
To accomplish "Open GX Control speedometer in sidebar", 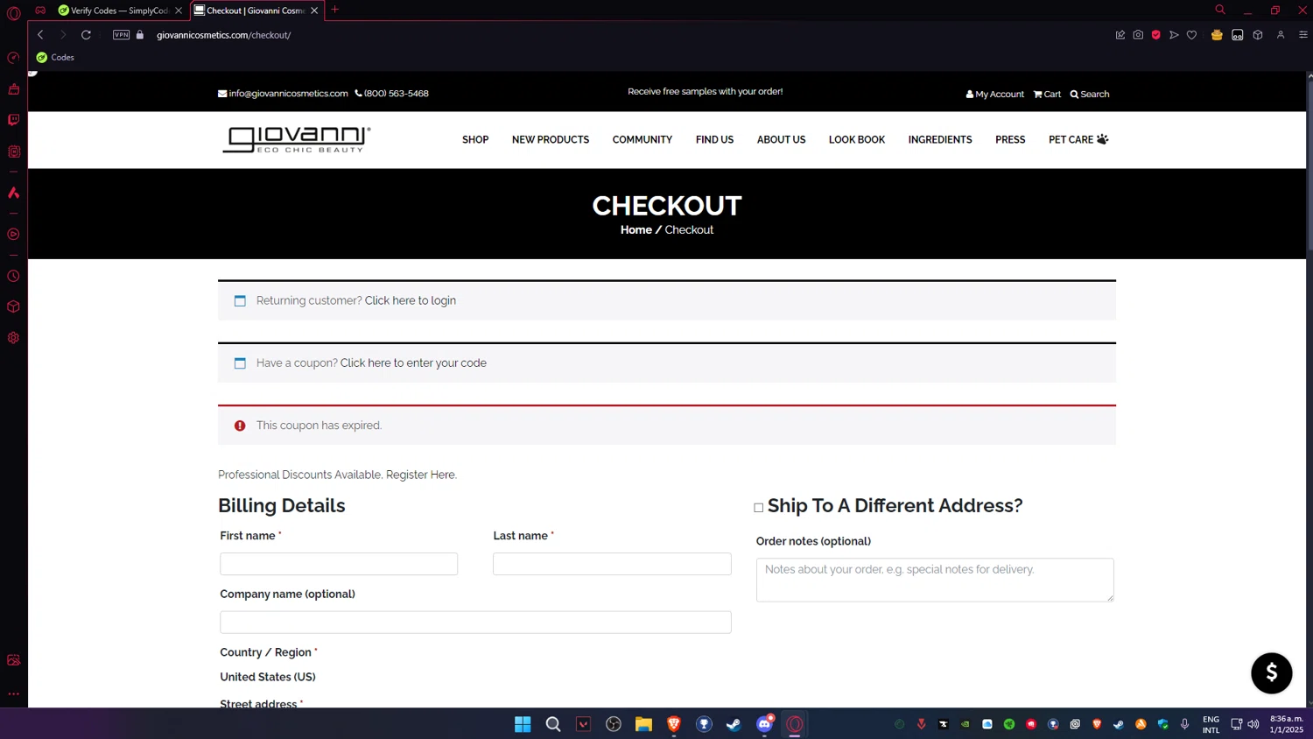I will [13, 58].
